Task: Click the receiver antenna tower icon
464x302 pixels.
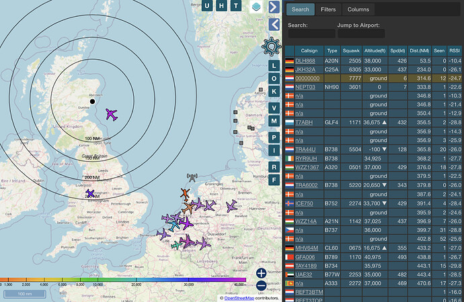Action: (x=192, y=178)
